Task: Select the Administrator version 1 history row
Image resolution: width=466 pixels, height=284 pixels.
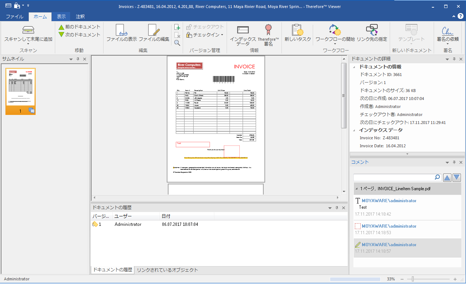Action: 219,224
